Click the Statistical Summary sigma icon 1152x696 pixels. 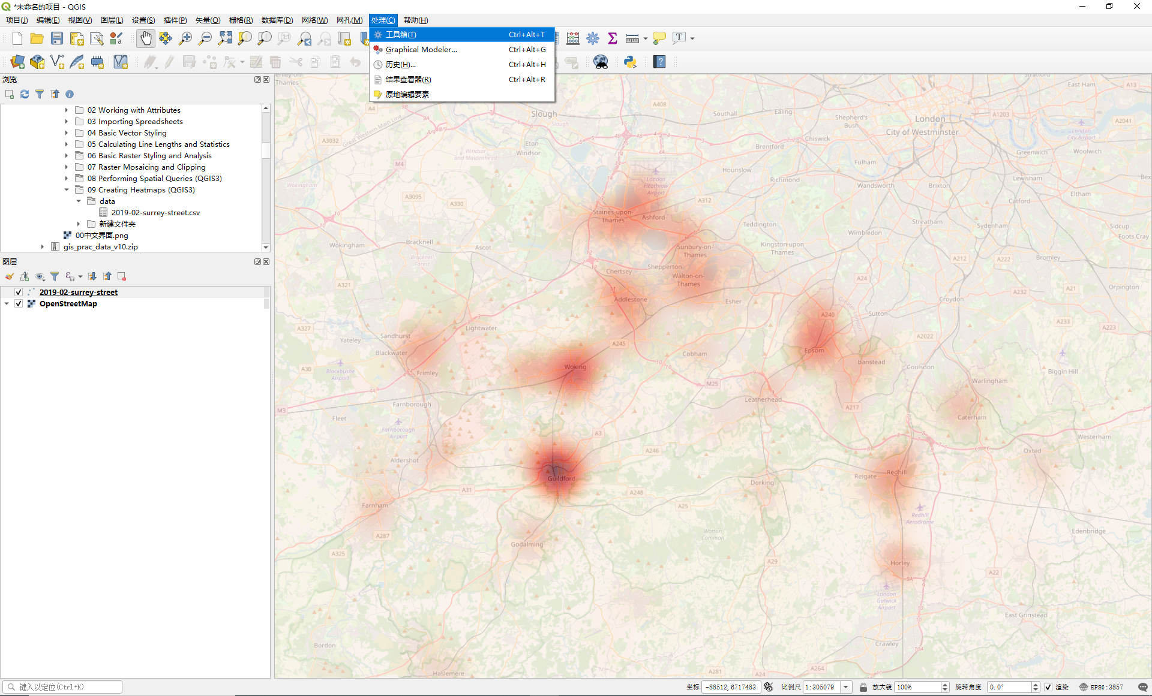point(613,38)
